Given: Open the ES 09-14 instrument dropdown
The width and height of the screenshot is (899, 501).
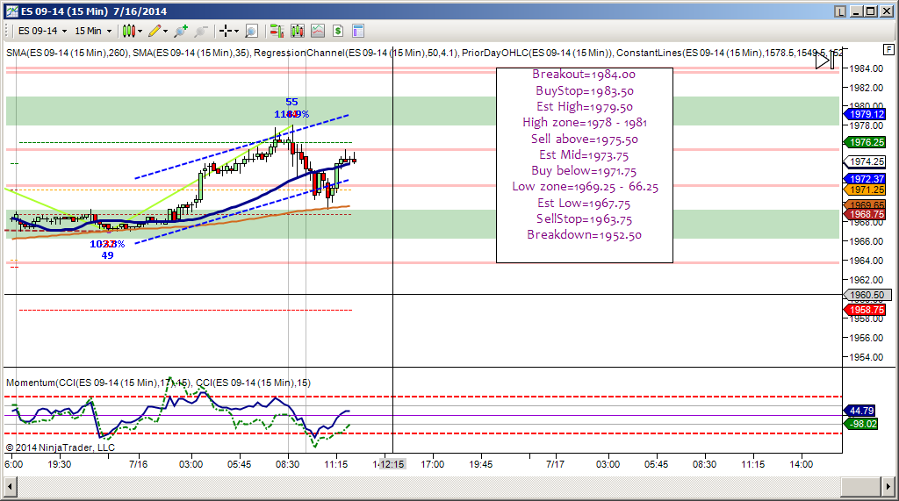Looking at the screenshot, I should [x=42, y=31].
